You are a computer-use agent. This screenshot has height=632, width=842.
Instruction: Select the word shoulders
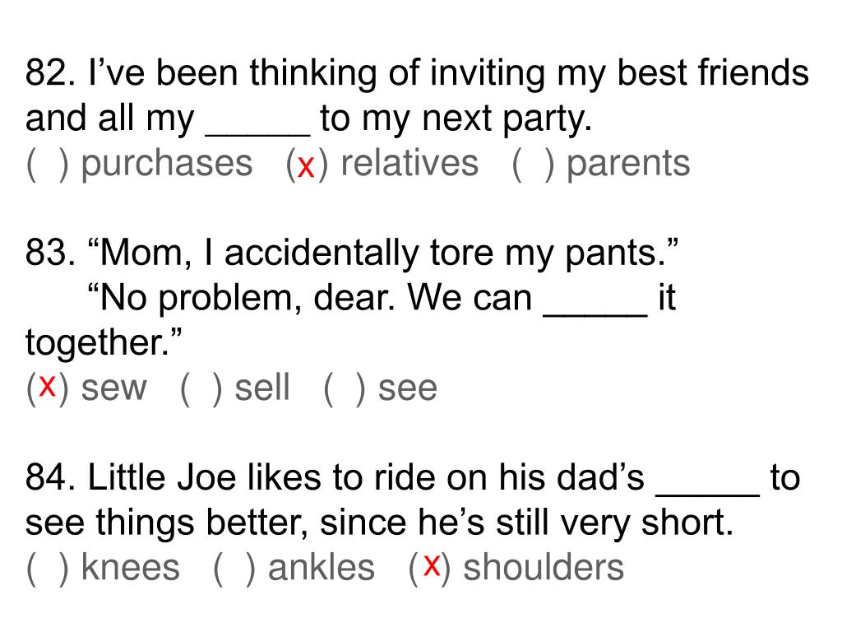point(544,567)
